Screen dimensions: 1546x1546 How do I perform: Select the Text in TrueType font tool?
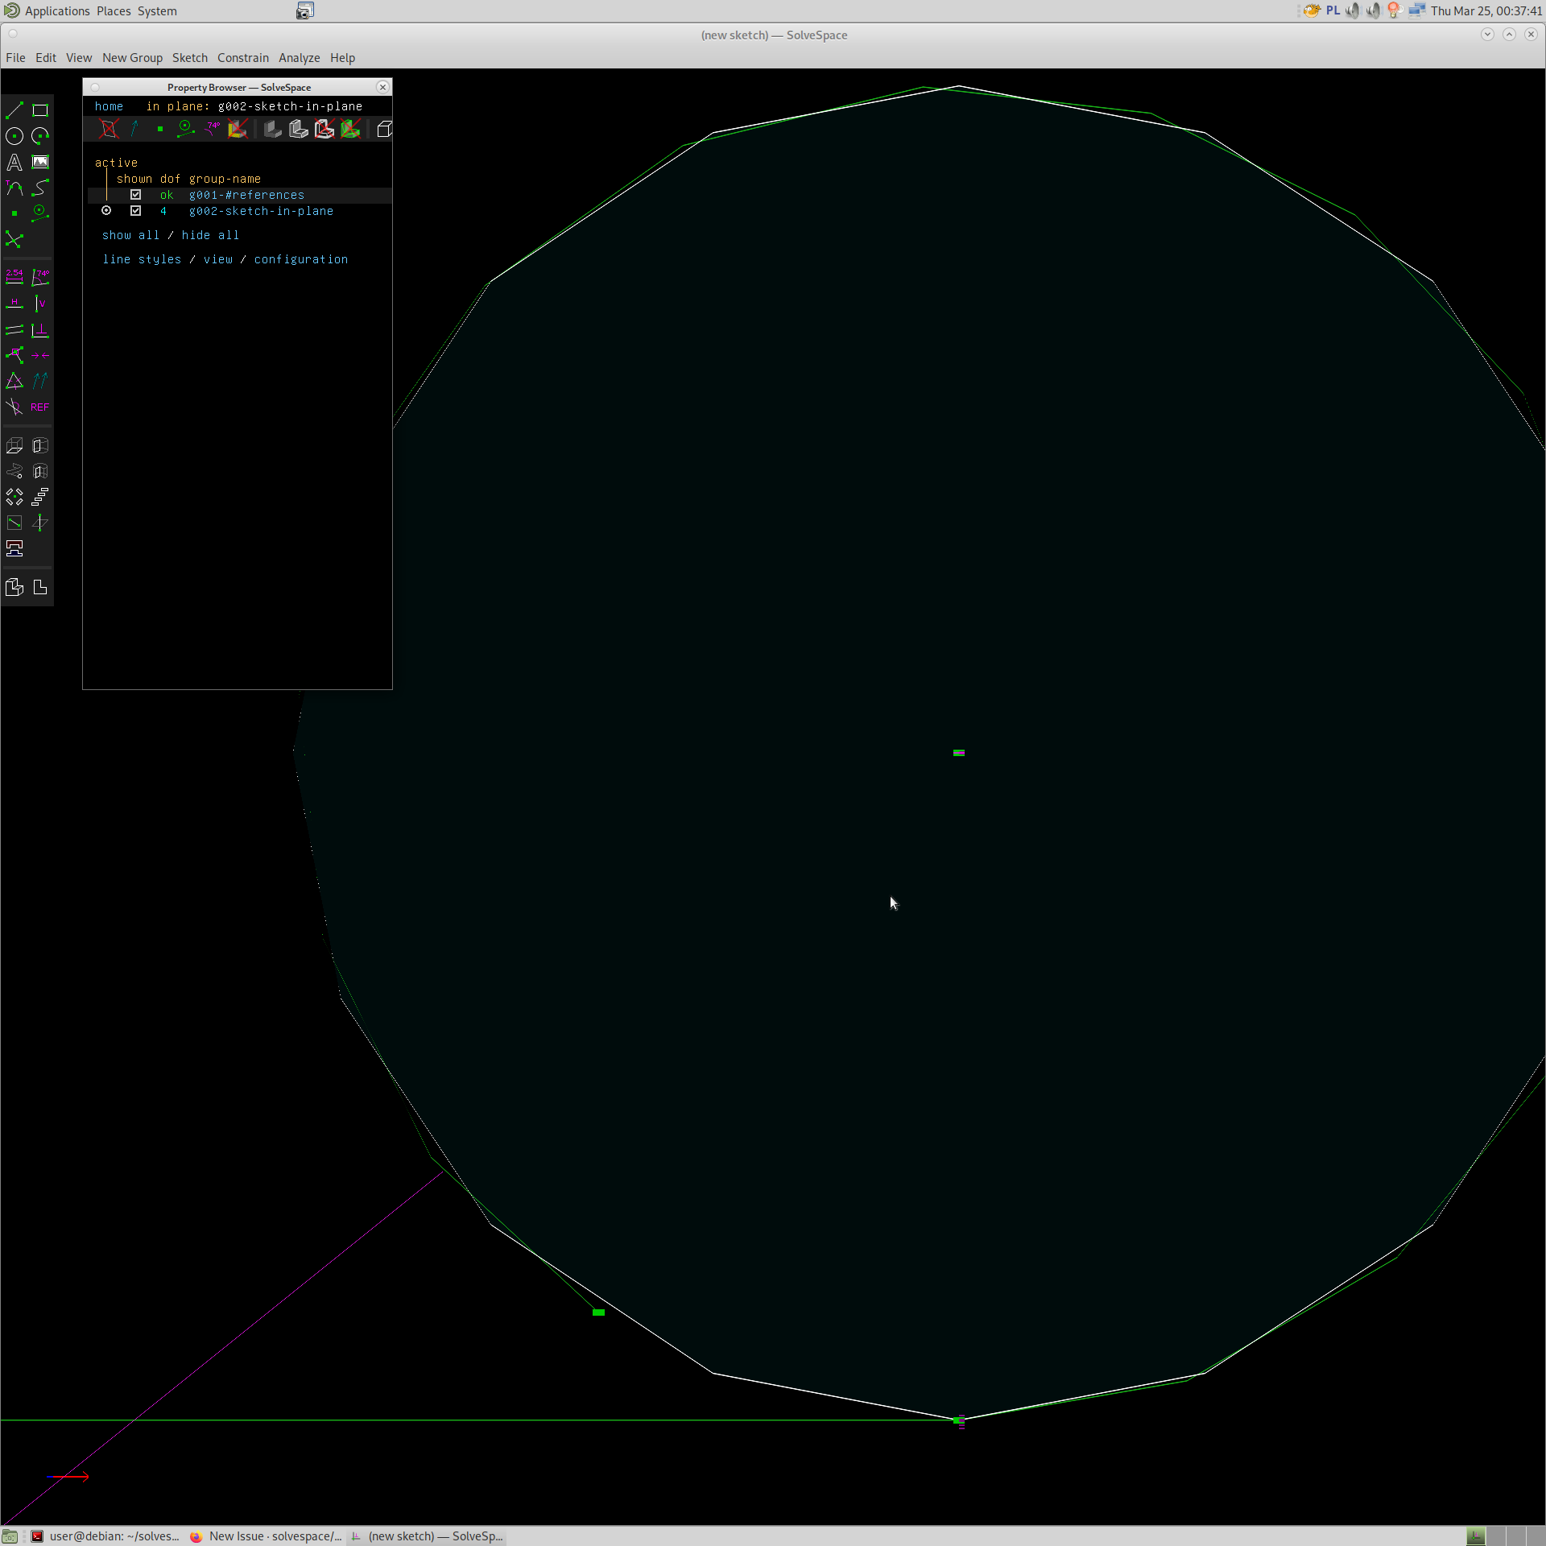pyautogui.click(x=14, y=162)
